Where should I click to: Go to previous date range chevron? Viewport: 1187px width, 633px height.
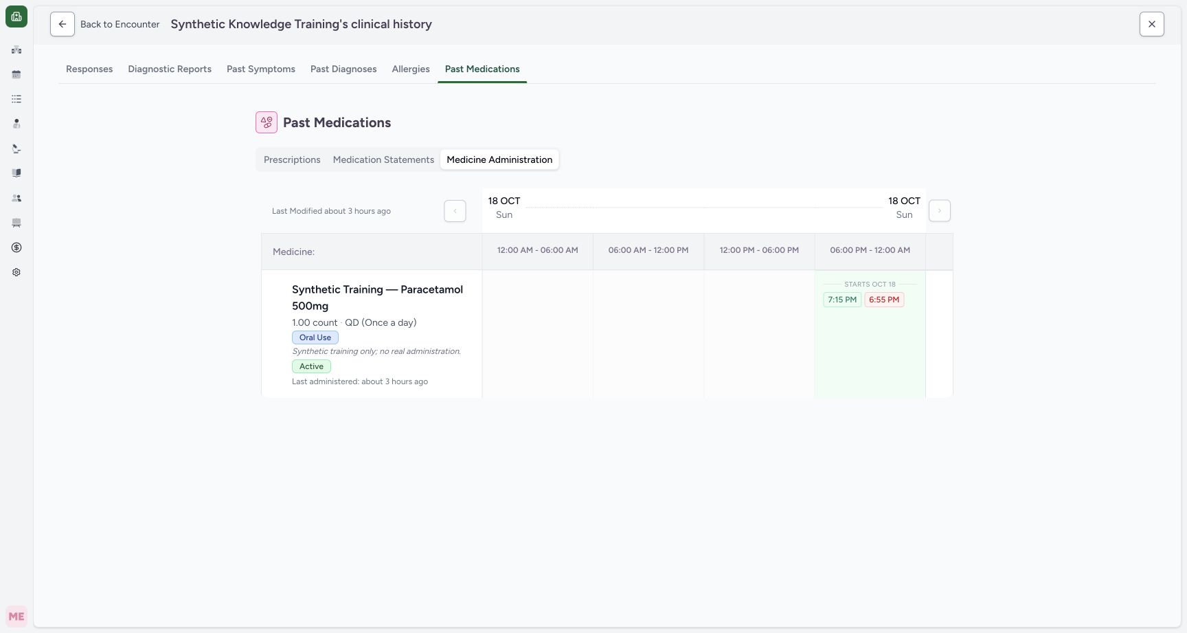pyautogui.click(x=455, y=211)
